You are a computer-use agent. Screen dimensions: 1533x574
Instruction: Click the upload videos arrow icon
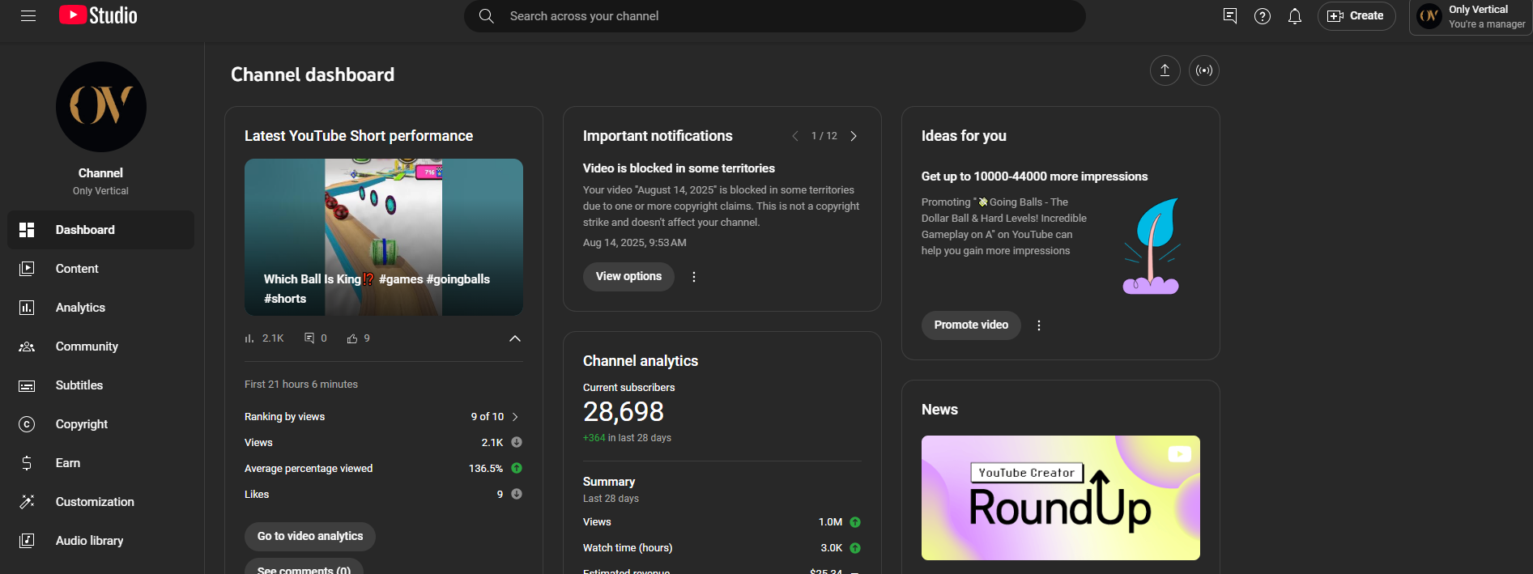coord(1165,70)
